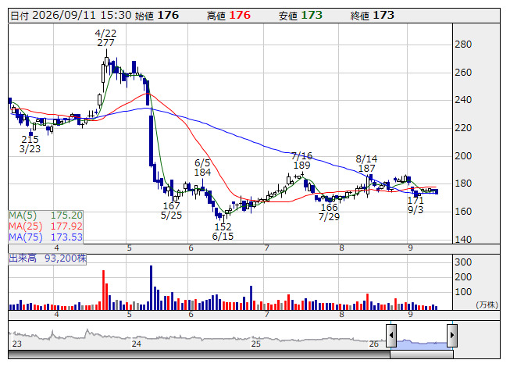Click the 7/16 189 price label
Screen dimensions: 510x367
pos(301,160)
